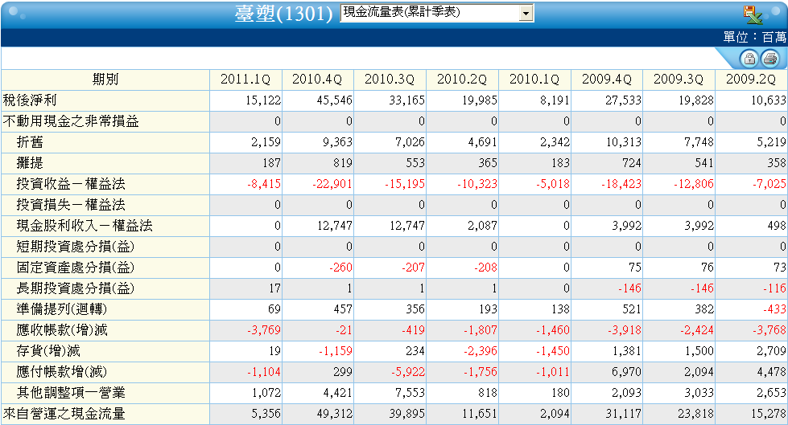788x425 pixels.
Task: Select the 2010.2Q column header
Action: click(x=462, y=80)
